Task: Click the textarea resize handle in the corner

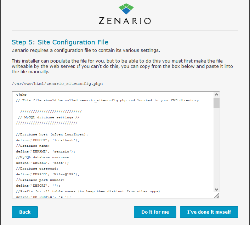Action: pos(217,195)
